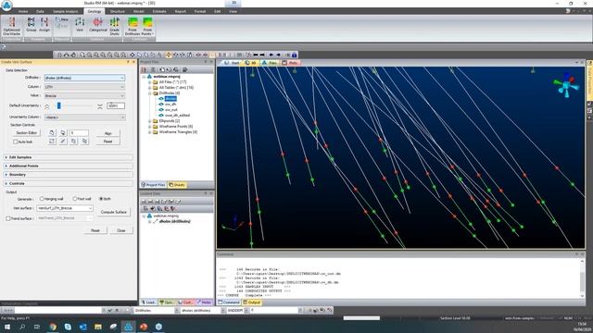Click the Align button
Screen dimensions: 593x333
[x=107, y=133]
